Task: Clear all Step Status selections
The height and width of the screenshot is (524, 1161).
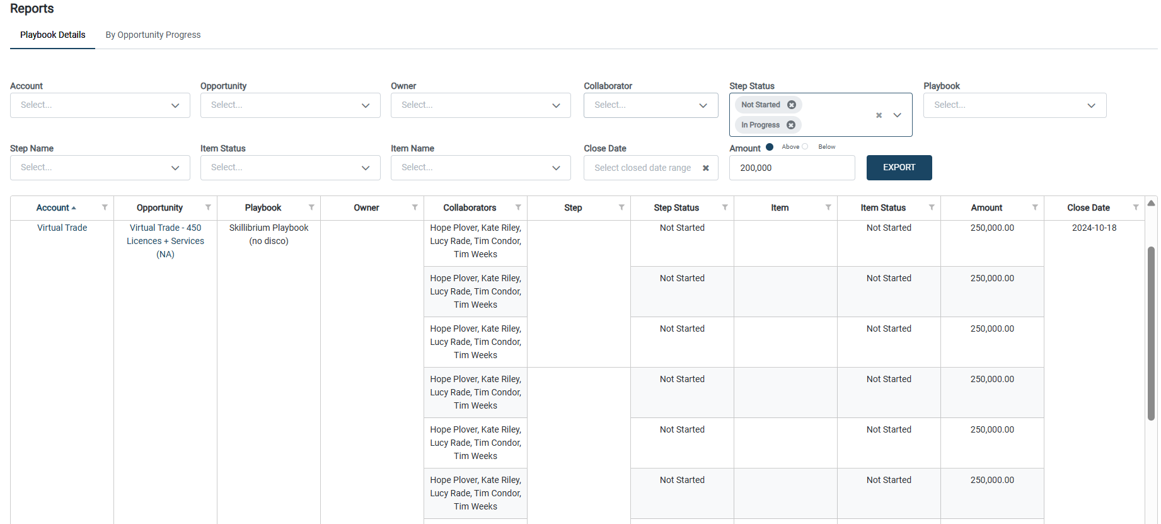Action: coord(879,115)
